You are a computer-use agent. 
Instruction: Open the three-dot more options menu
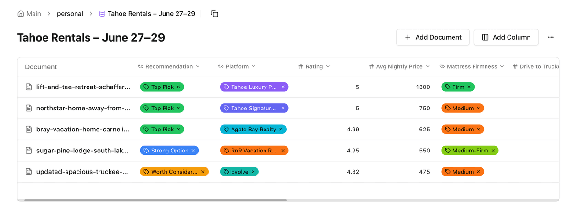coord(551,37)
